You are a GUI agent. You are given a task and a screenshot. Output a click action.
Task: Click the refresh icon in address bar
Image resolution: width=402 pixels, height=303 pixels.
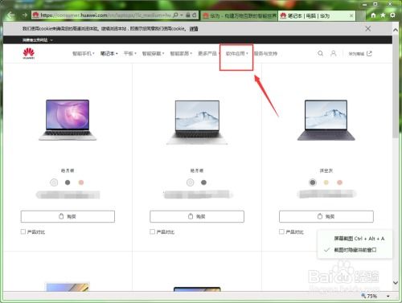pyautogui.click(x=195, y=15)
